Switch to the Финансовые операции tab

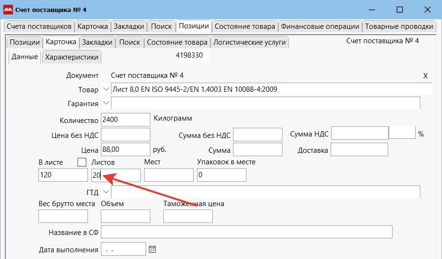coord(320,26)
